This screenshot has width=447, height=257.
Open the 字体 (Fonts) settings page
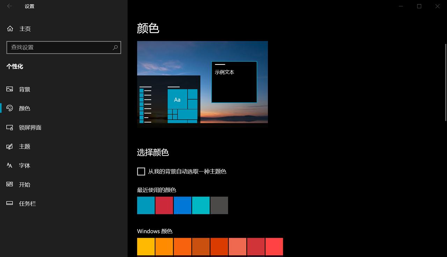click(x=24, y=165)
